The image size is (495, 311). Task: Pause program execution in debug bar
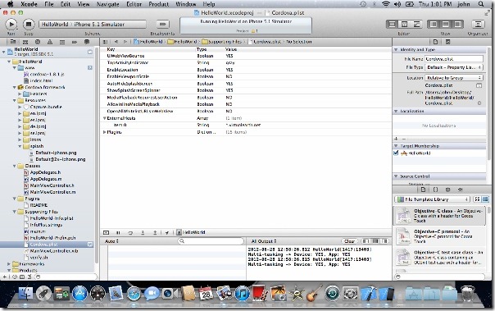(x=118, y=233)
